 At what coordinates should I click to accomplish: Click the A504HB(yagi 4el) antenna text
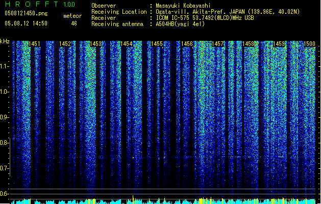pos(180,24)
